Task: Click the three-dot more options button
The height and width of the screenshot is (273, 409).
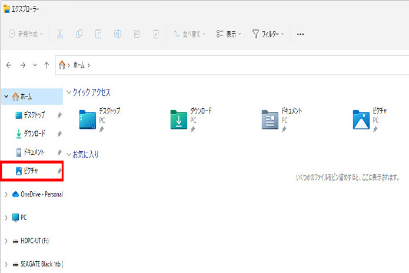Action: click(x=301, y=34)
